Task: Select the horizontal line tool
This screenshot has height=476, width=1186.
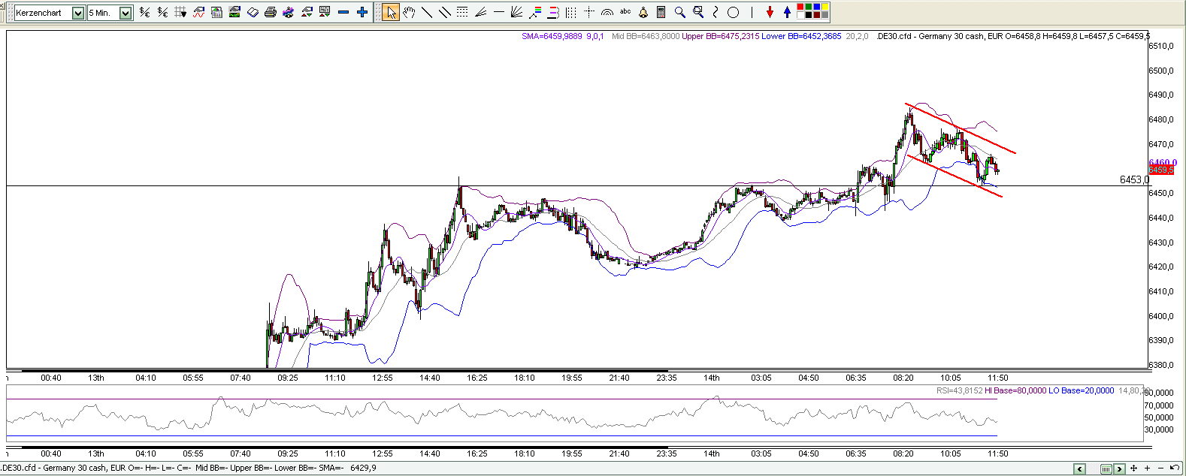Action: [499, 12]
